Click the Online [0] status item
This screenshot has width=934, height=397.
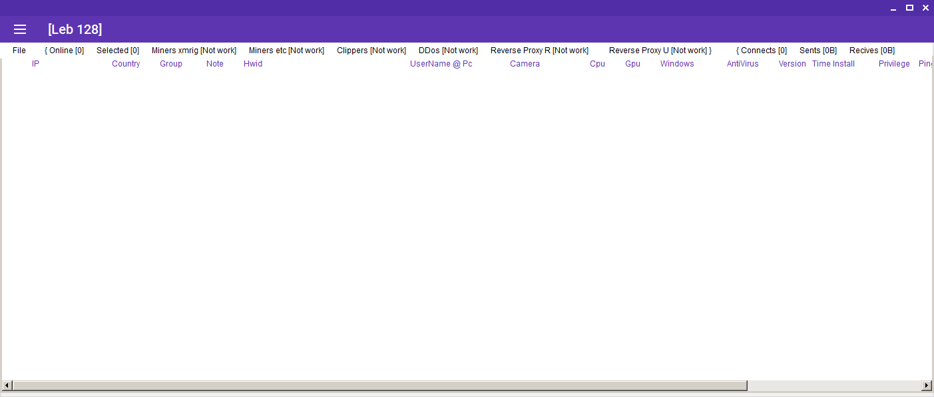65,51
